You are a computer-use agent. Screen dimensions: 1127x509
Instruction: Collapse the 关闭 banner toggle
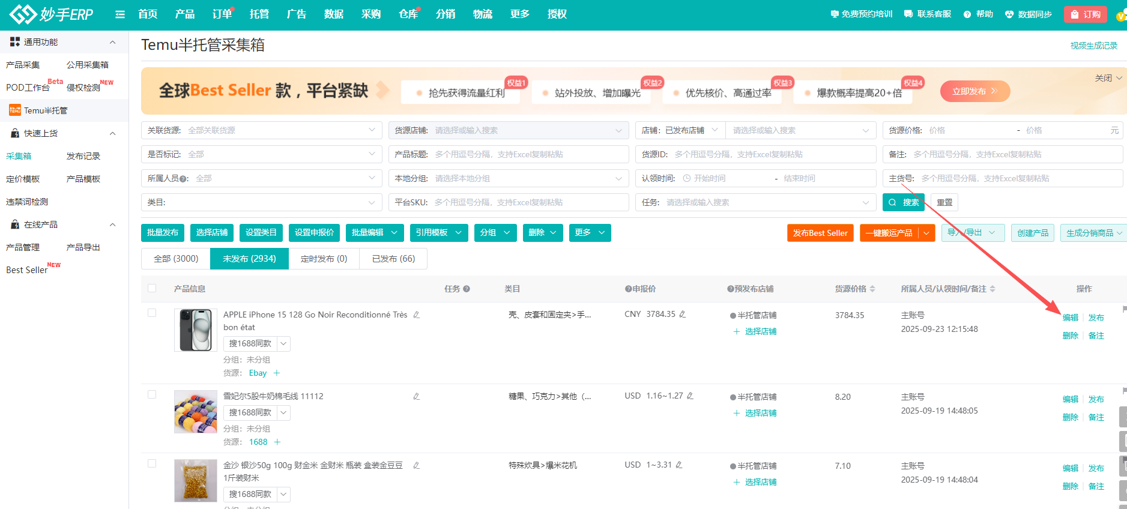[1108, 78]
